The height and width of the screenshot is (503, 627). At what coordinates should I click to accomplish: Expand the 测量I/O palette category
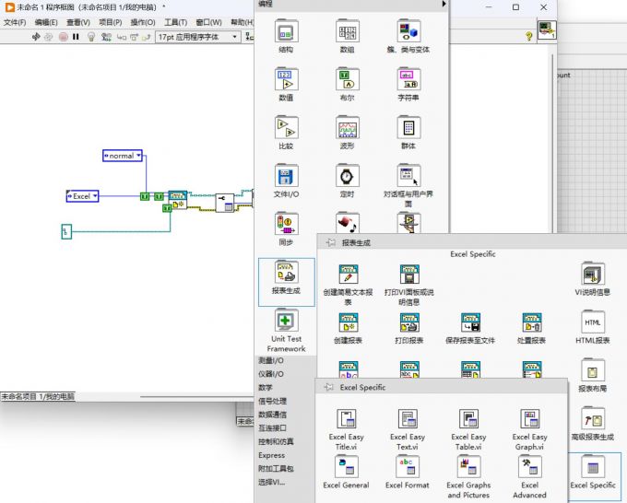click(271, 360)
